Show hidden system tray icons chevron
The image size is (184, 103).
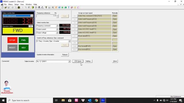(154, 100)
